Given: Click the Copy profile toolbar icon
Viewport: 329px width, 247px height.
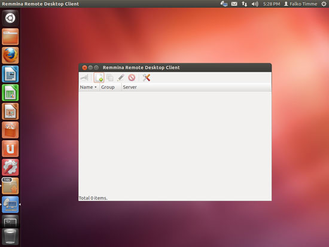Looking at the screenshot, I should click(x=109, y=78).
